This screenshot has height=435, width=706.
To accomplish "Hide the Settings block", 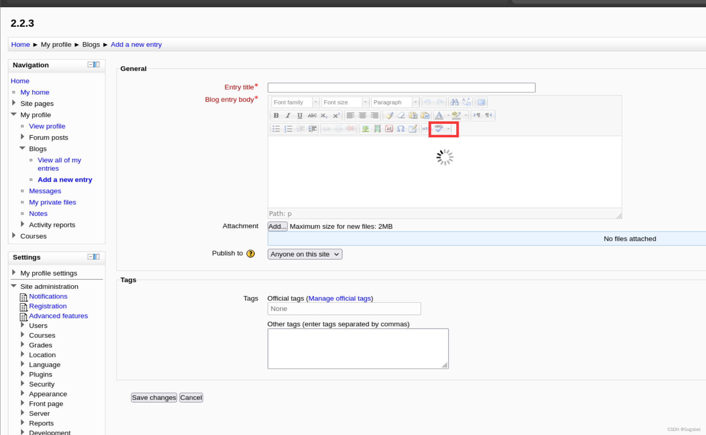I will (91, 257).
